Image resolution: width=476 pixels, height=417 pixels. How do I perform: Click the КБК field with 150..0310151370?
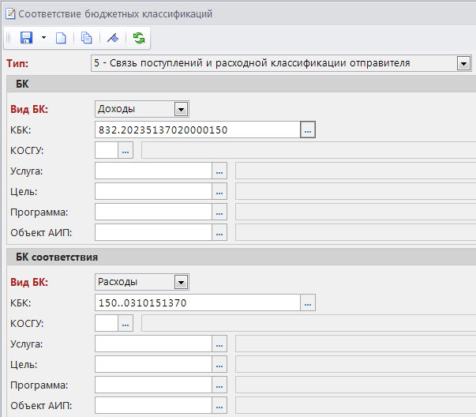click(x=197, y=302)
